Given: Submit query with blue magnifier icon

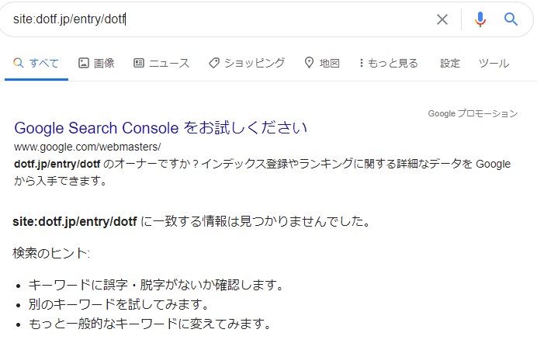Looking at the screenshot, I should click(x=511, y=19).
